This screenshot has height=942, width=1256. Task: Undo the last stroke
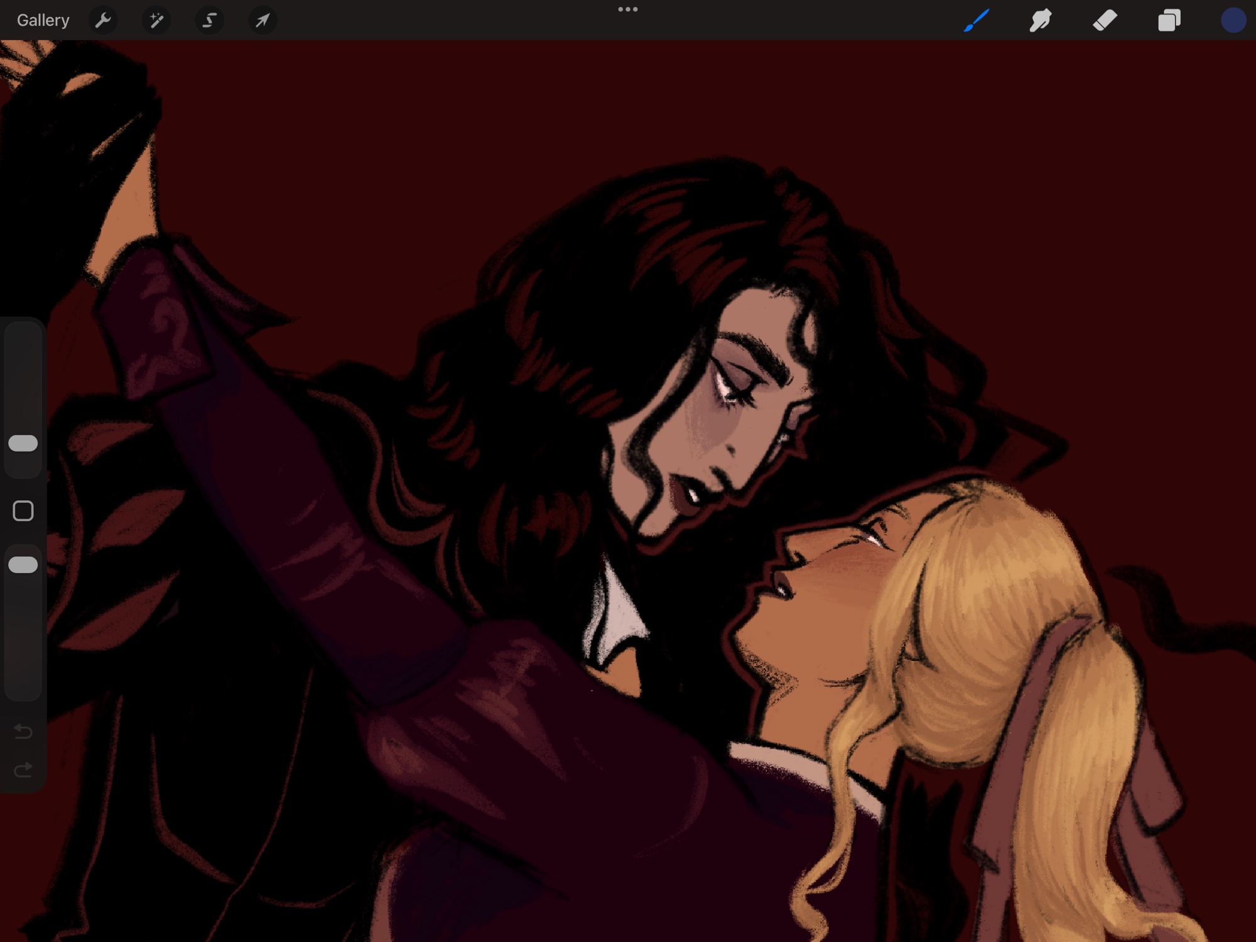click(23, 731)
